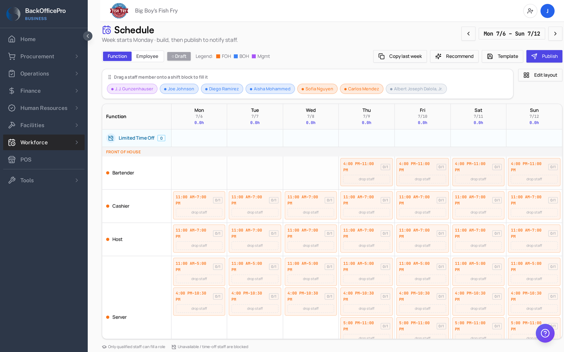Click the Limited Time Off count badge
564x352 pixels.
coord(161,138)
